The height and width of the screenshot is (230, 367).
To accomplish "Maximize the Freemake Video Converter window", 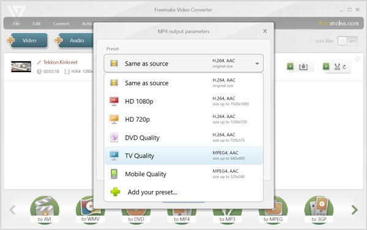I will pyautogui.click(x=349, y=10).
